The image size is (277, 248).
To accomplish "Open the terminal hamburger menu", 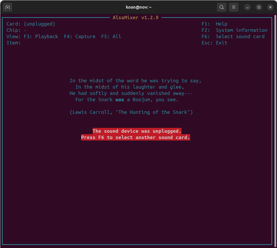I will pyautogui.click(x=233, y=7).
